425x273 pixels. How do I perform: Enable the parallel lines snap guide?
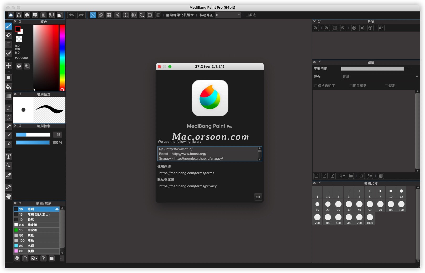tap(101, 15)
